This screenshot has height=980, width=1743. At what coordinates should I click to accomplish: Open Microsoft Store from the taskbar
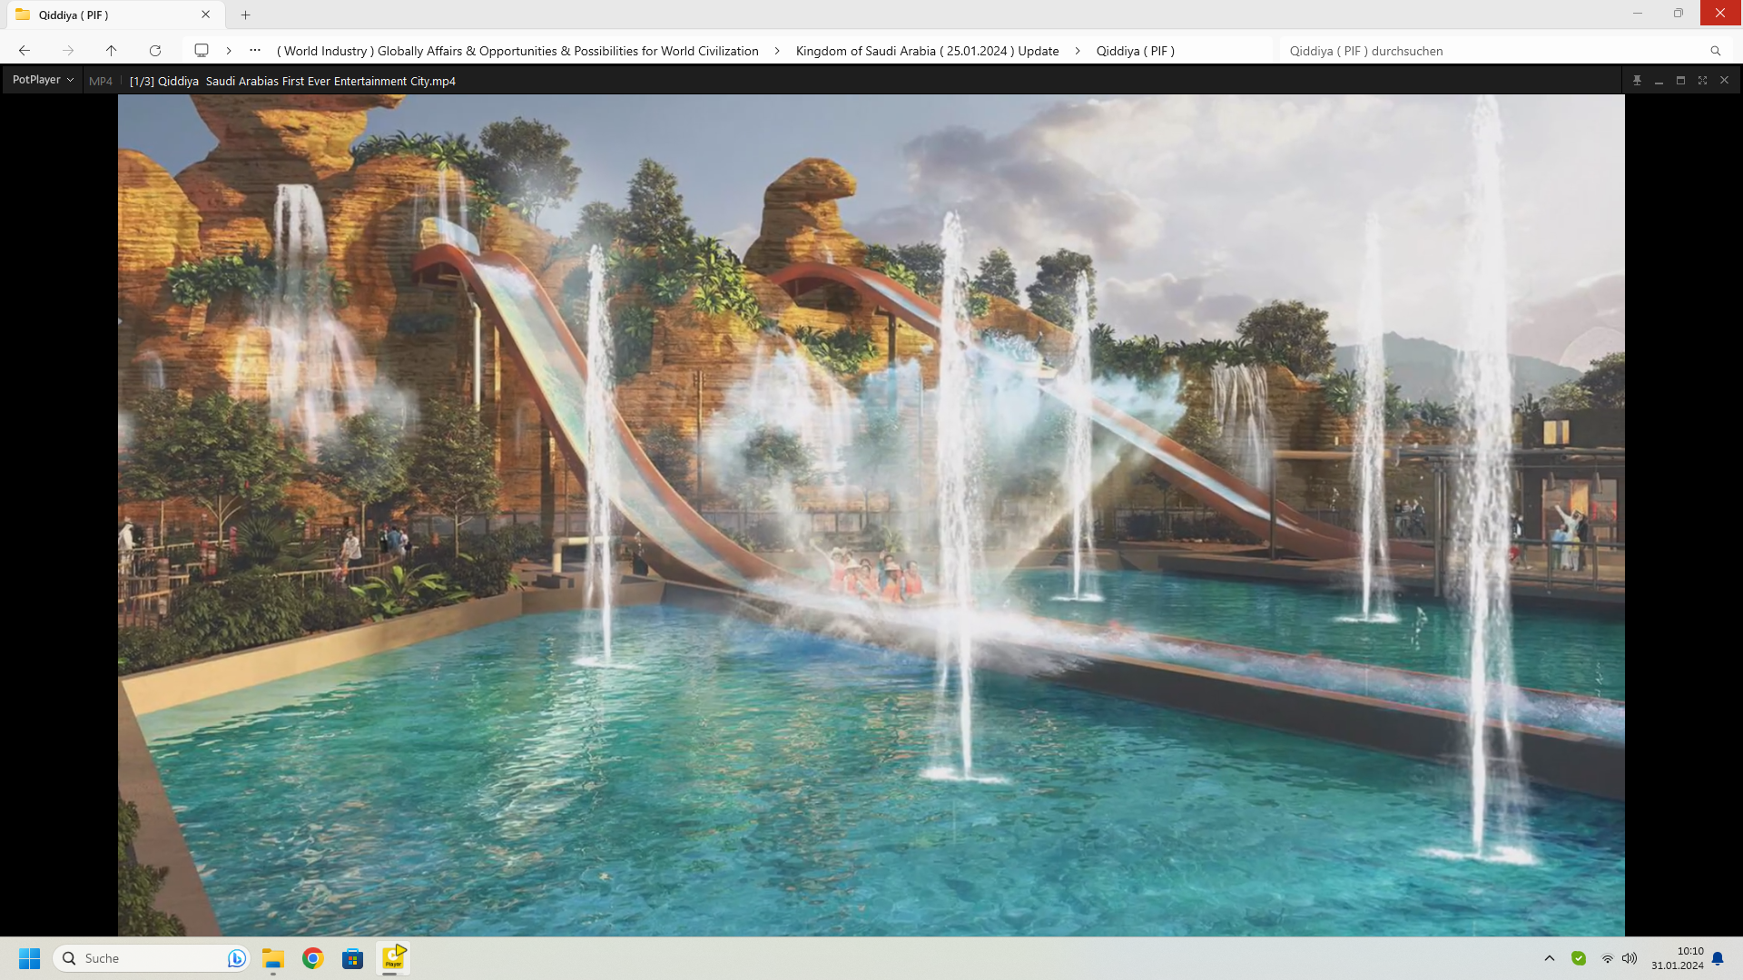click(x=353, y=958)
